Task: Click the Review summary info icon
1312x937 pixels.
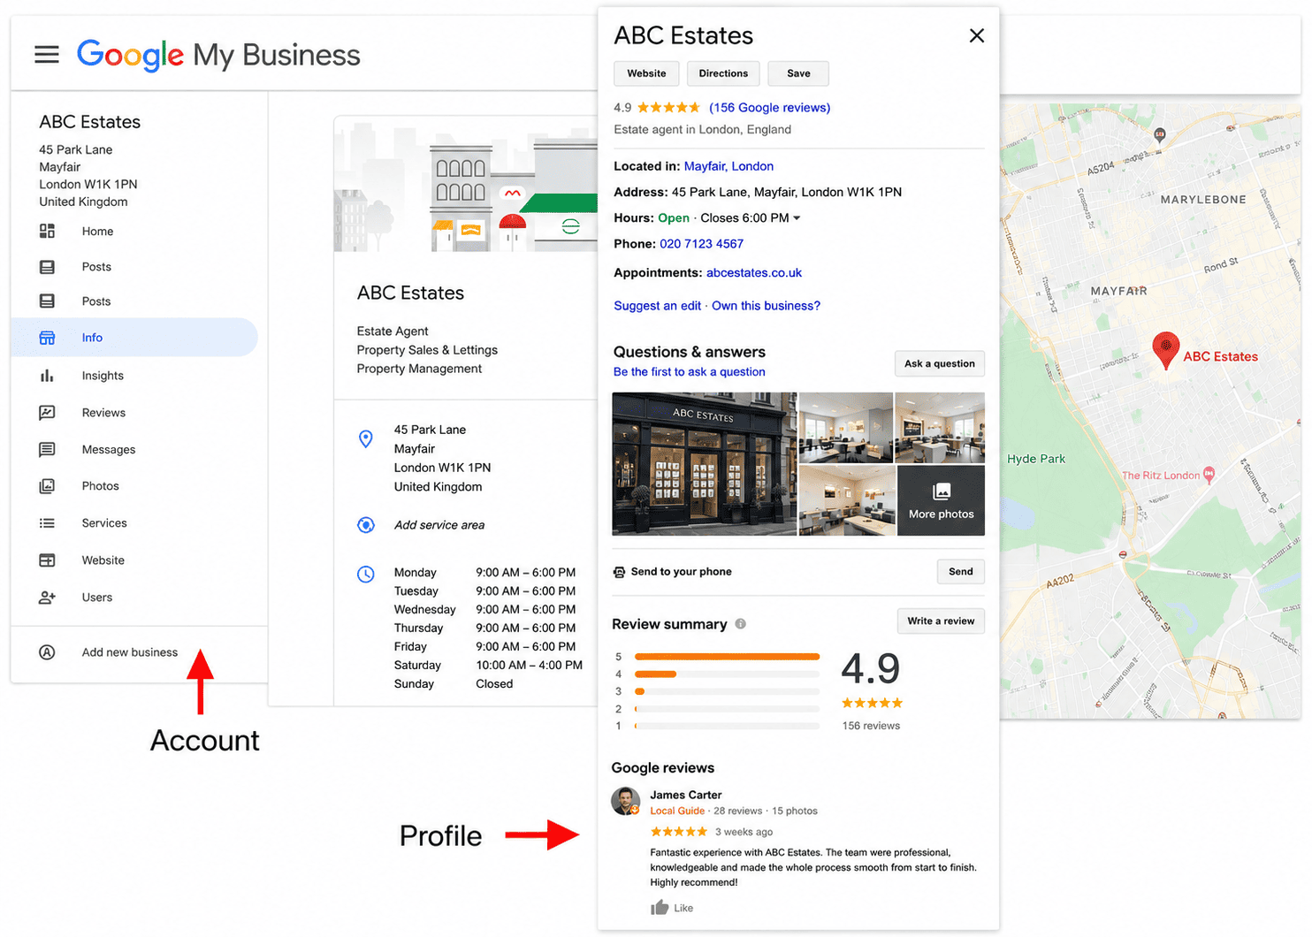Action: [740, 624]
